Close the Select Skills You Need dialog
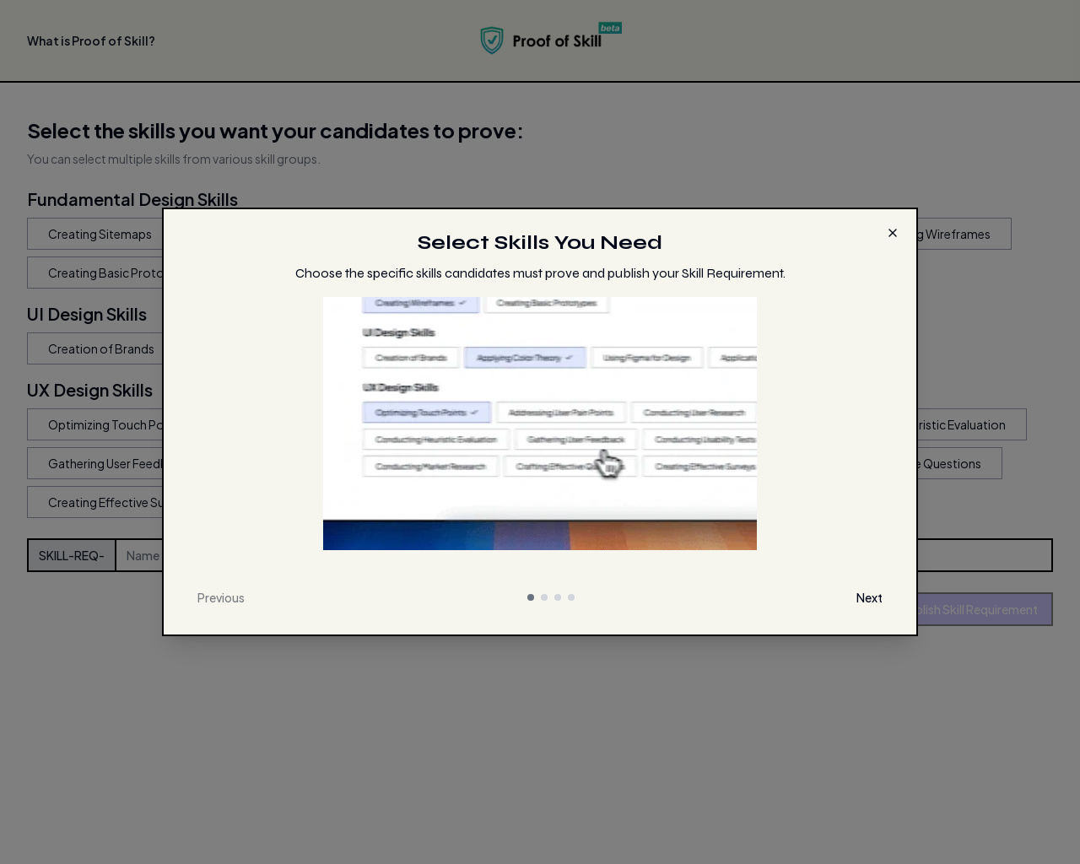 (x=892, y=233)
